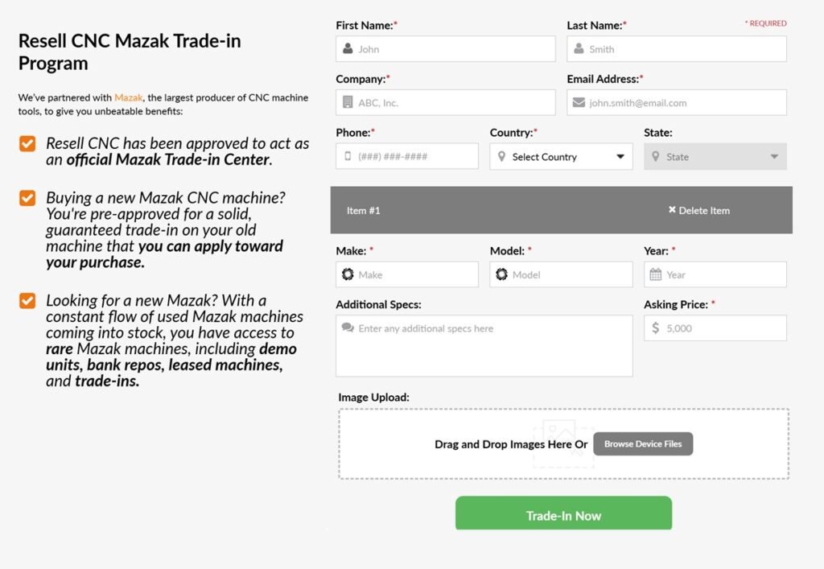824x569 pixels.
Task: Focus the Phone number input field
Action: 406,156
